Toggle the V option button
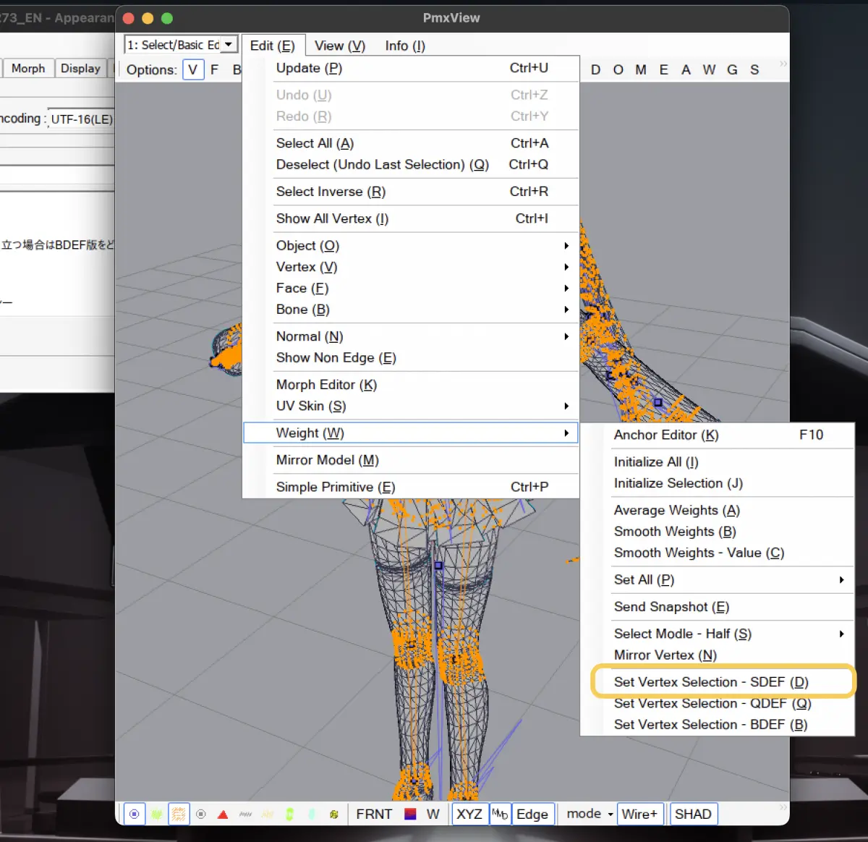This screenshot has width=868, height=842. pos(193,69)
